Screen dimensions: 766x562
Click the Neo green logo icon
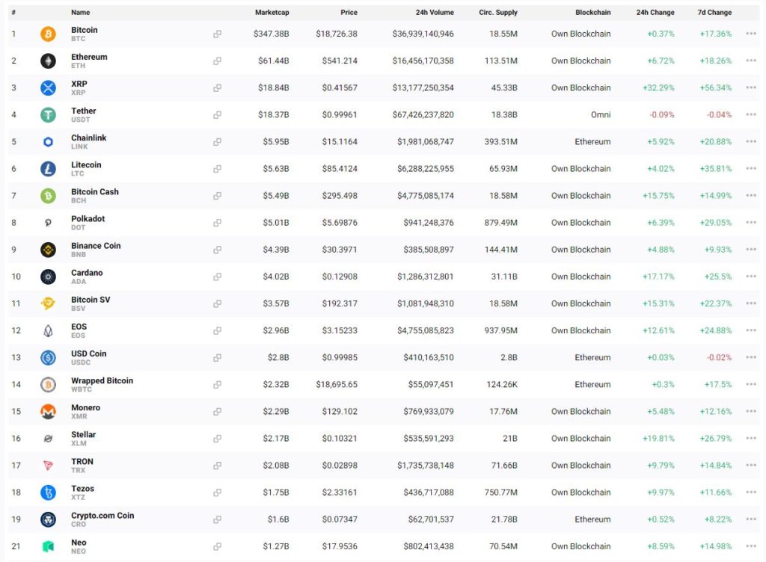pyautogui.click(x=48, y=546)
